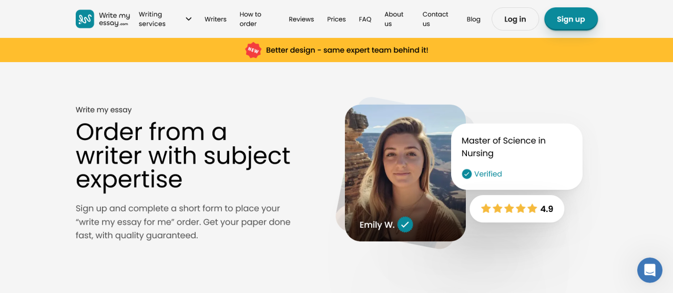Visit the FAQ section
673x293 pixels.
365,19
